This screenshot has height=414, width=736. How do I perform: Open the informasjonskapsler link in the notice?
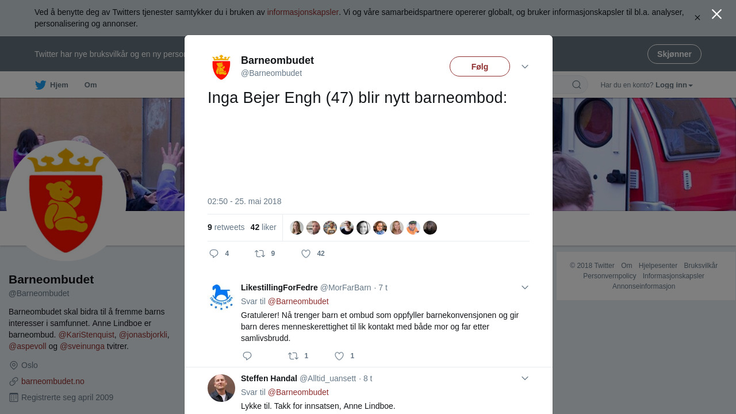coord(302,12)
